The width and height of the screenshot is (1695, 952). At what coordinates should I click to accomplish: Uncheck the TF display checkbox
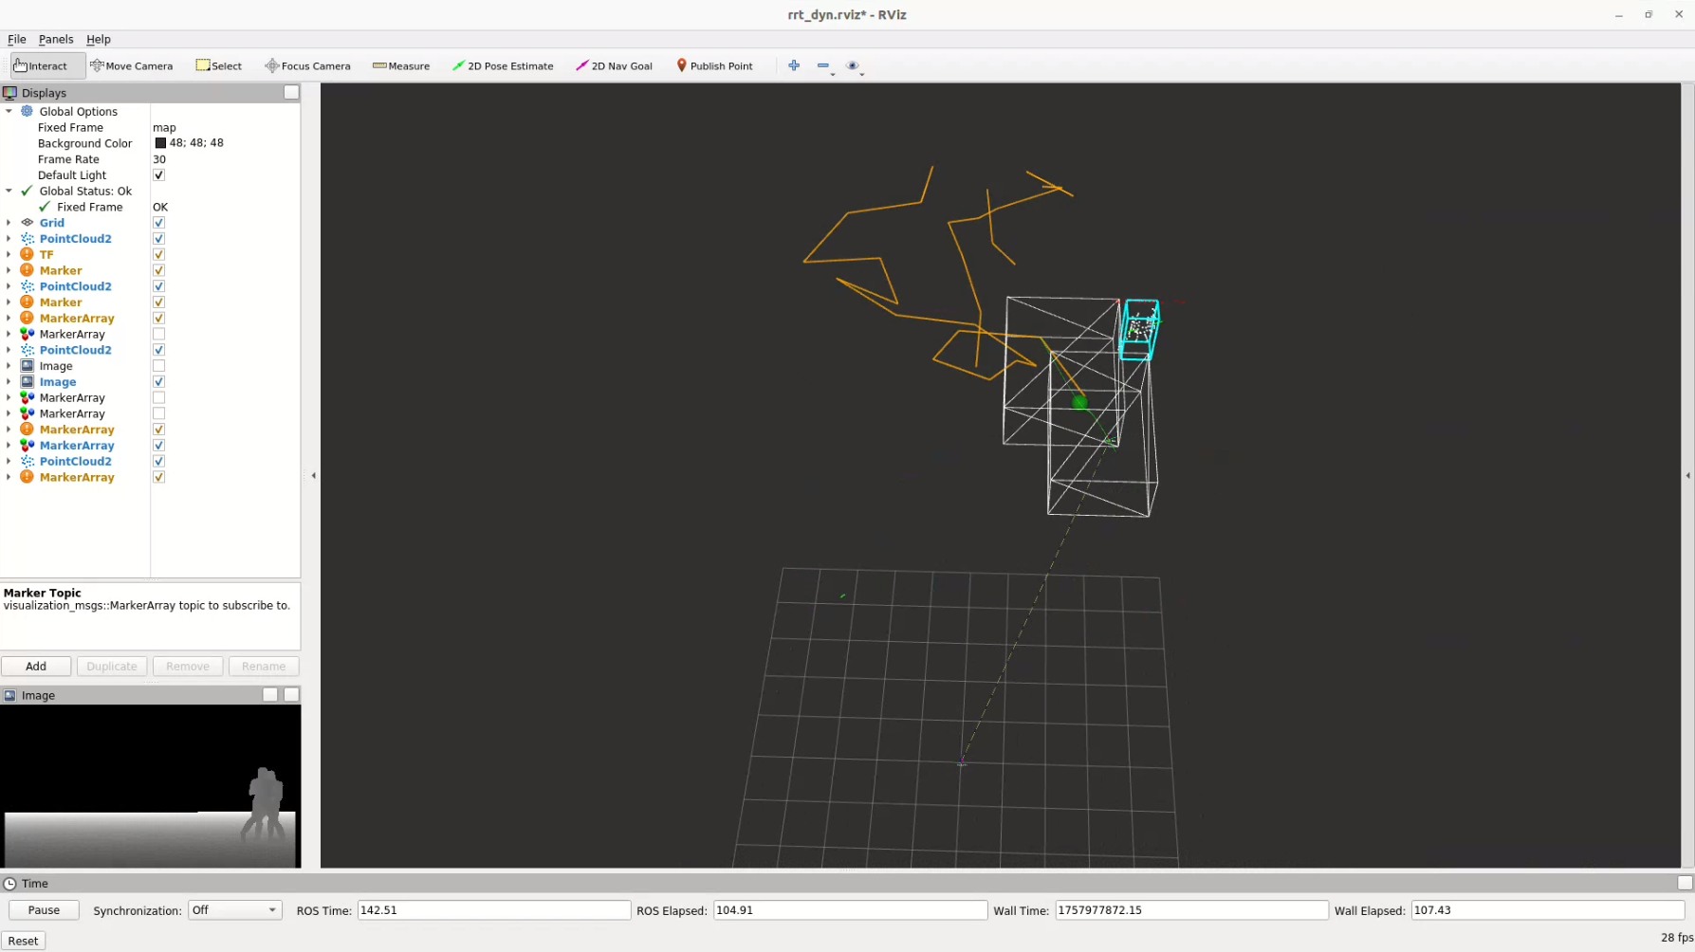159,255
